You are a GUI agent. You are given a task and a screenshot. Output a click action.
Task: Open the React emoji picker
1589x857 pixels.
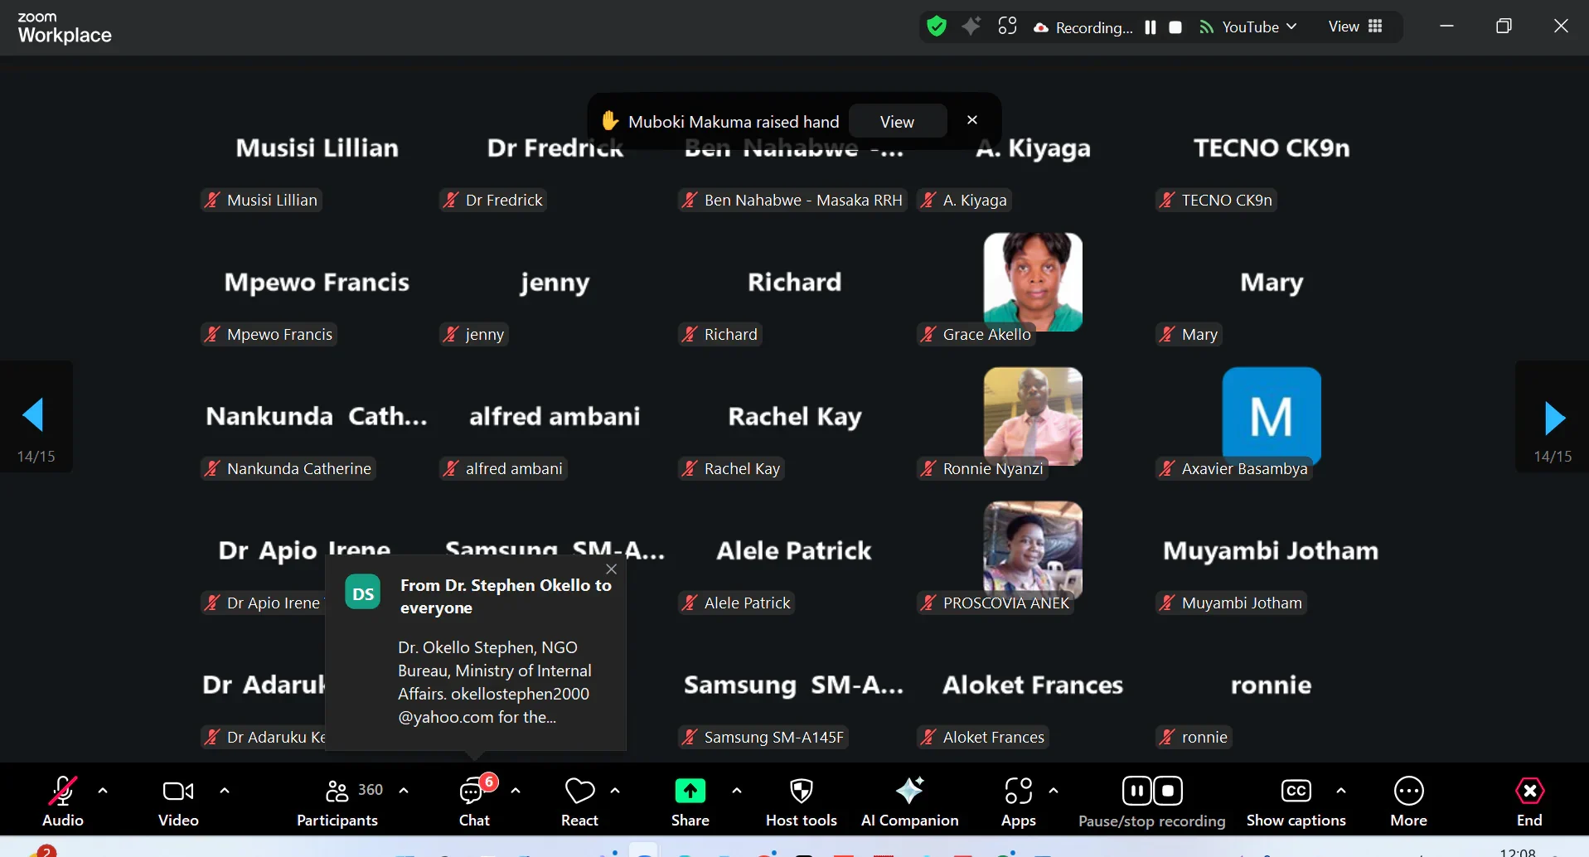pyautogui.click(x=579, y=801)
